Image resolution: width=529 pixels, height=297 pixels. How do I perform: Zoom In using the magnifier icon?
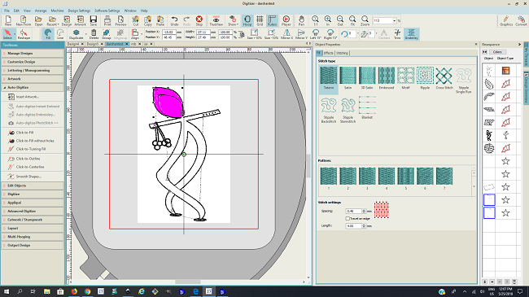tap(328, 20)
